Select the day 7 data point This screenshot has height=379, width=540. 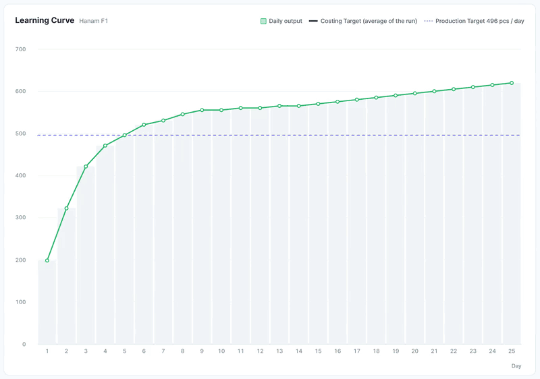[x=163, y=120]
